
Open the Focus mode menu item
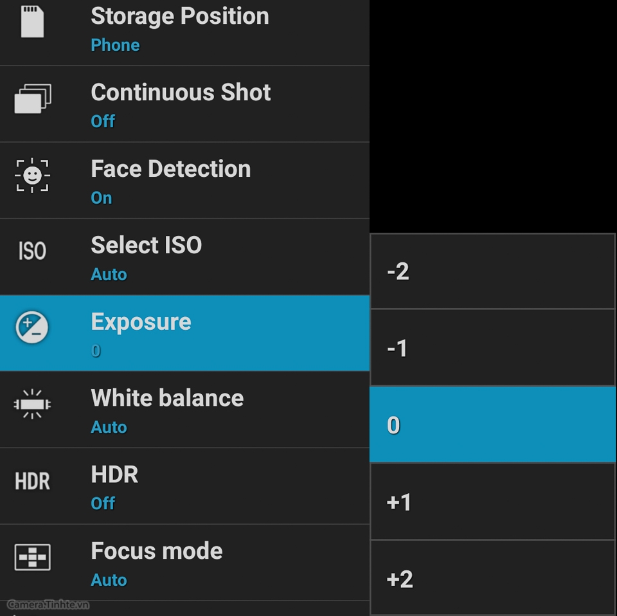(184, 562)
